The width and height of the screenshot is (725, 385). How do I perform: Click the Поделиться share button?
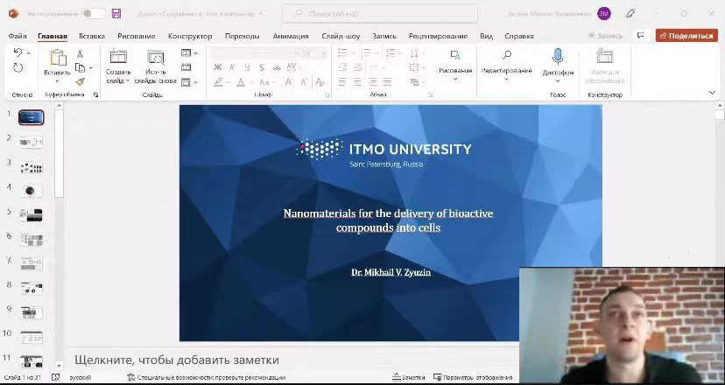686,36
